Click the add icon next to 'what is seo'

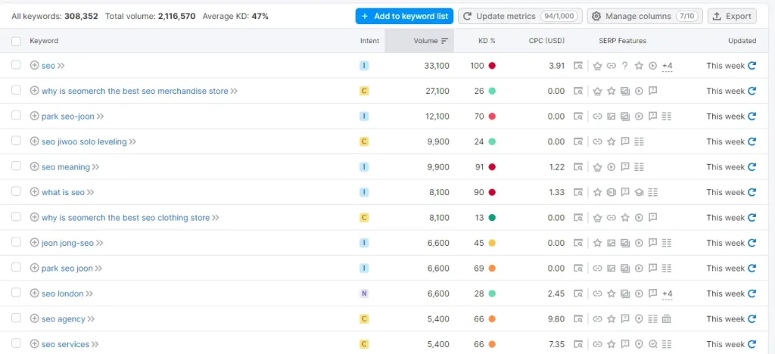pos(34,192)
